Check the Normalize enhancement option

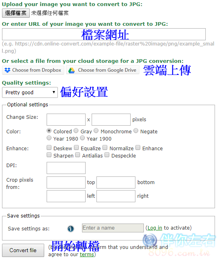click(105, 147)
